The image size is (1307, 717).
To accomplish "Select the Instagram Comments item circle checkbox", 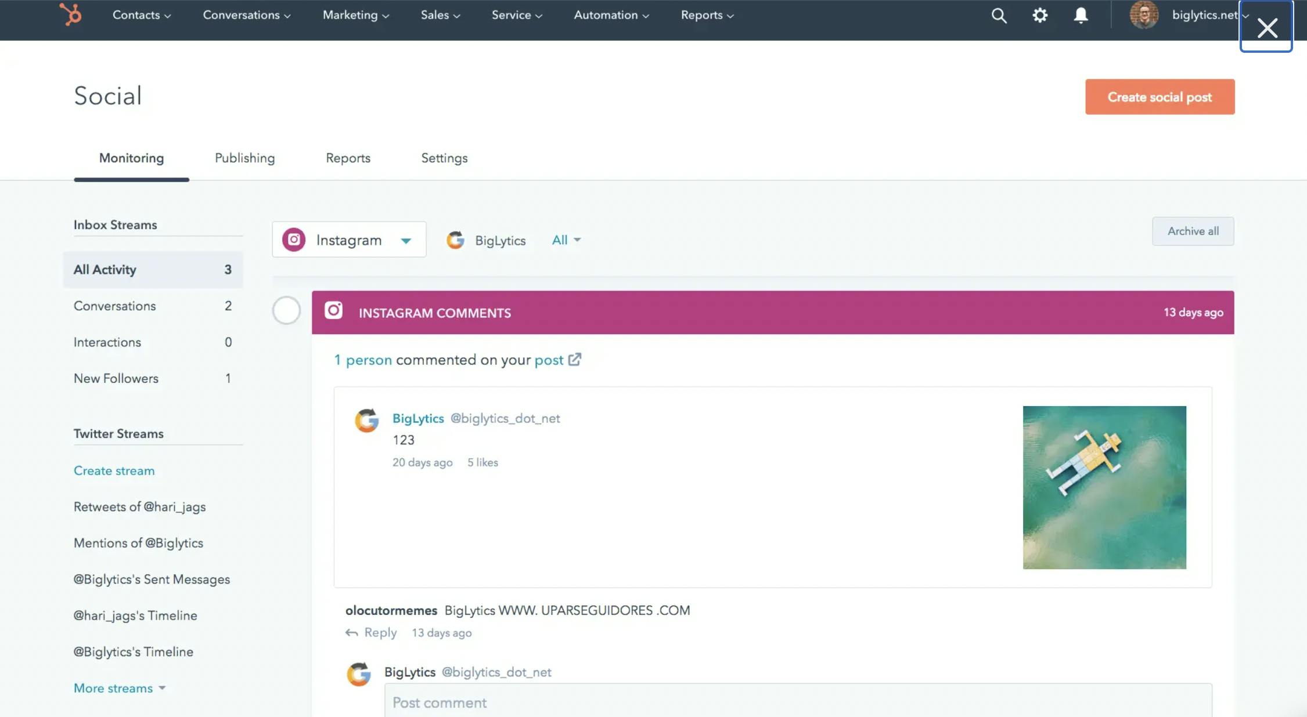I will click(286, 310).
